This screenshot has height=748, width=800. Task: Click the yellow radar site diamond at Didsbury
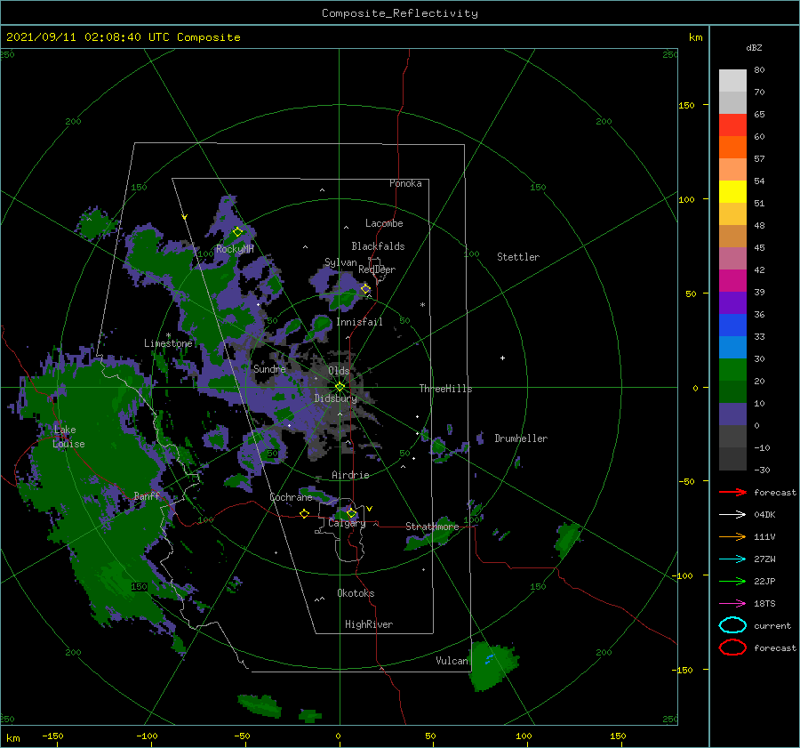pyautogui.click(x=340, y=387)
